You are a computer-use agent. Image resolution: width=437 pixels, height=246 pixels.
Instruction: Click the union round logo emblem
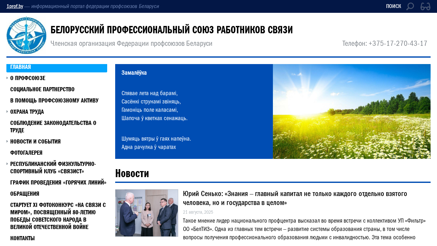tap(27, 35)
